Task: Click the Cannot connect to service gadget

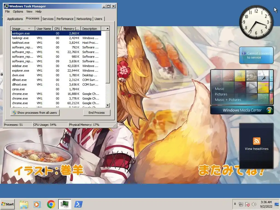Action: 256,55
